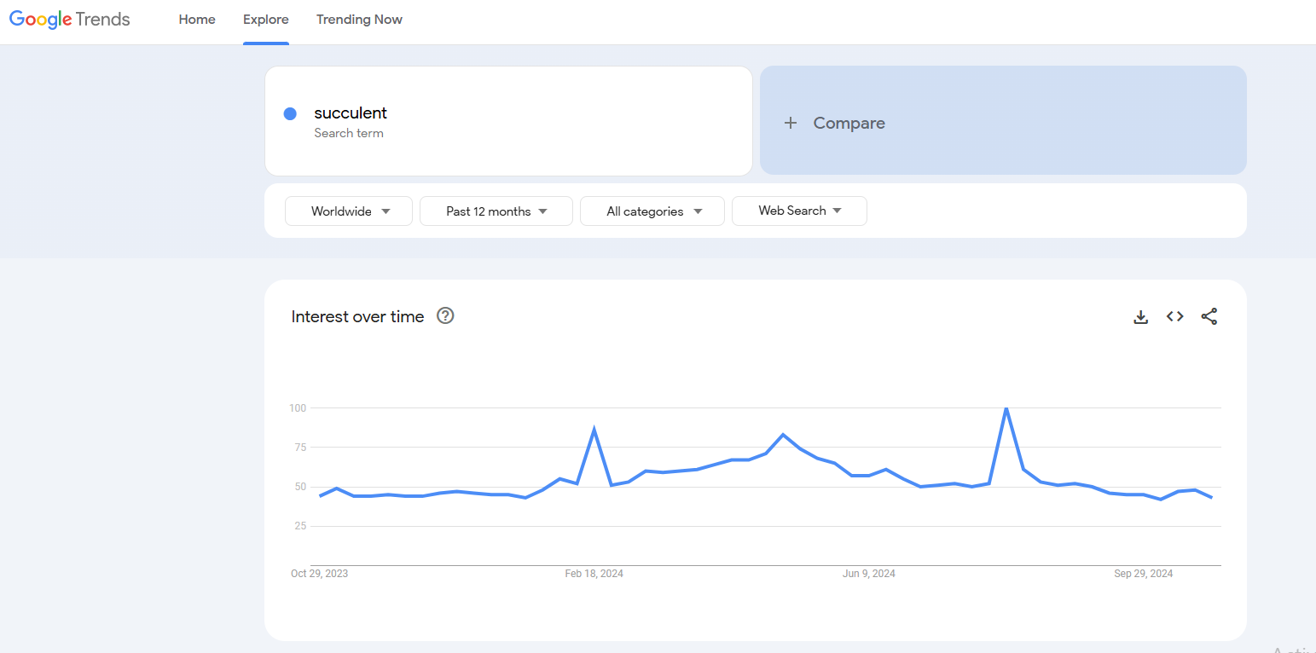Screen dimensions: 1316x653
Task: Open the All categories dropdown
Action: [652, 211]
